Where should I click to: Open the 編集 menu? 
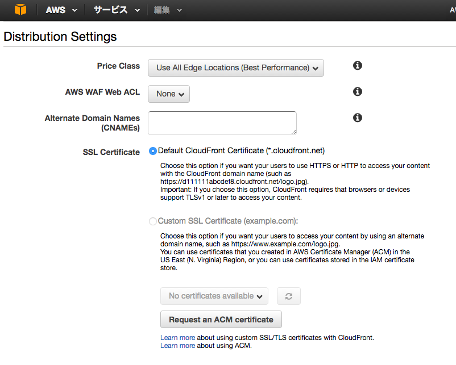(168, 10)
